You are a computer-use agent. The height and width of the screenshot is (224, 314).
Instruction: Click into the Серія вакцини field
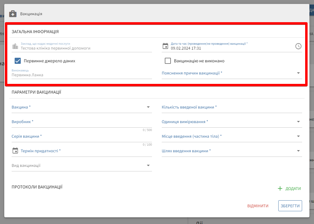[x=81, y=136]
